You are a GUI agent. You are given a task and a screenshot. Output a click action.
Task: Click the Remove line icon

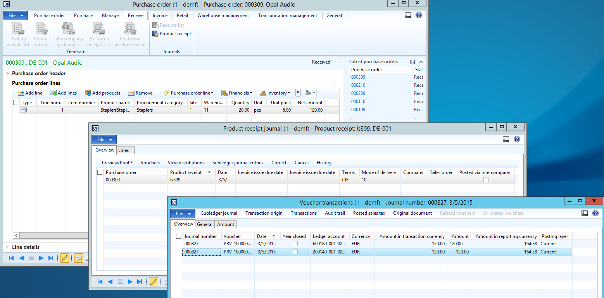point(131,93)
